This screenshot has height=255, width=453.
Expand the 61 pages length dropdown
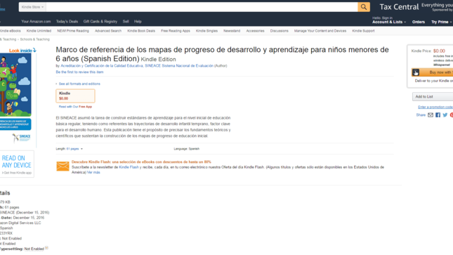click(x=74, y=149)
